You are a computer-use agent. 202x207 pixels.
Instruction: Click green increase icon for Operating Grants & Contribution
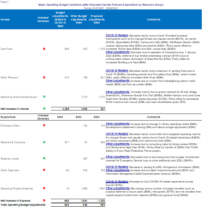click(44, 97)
